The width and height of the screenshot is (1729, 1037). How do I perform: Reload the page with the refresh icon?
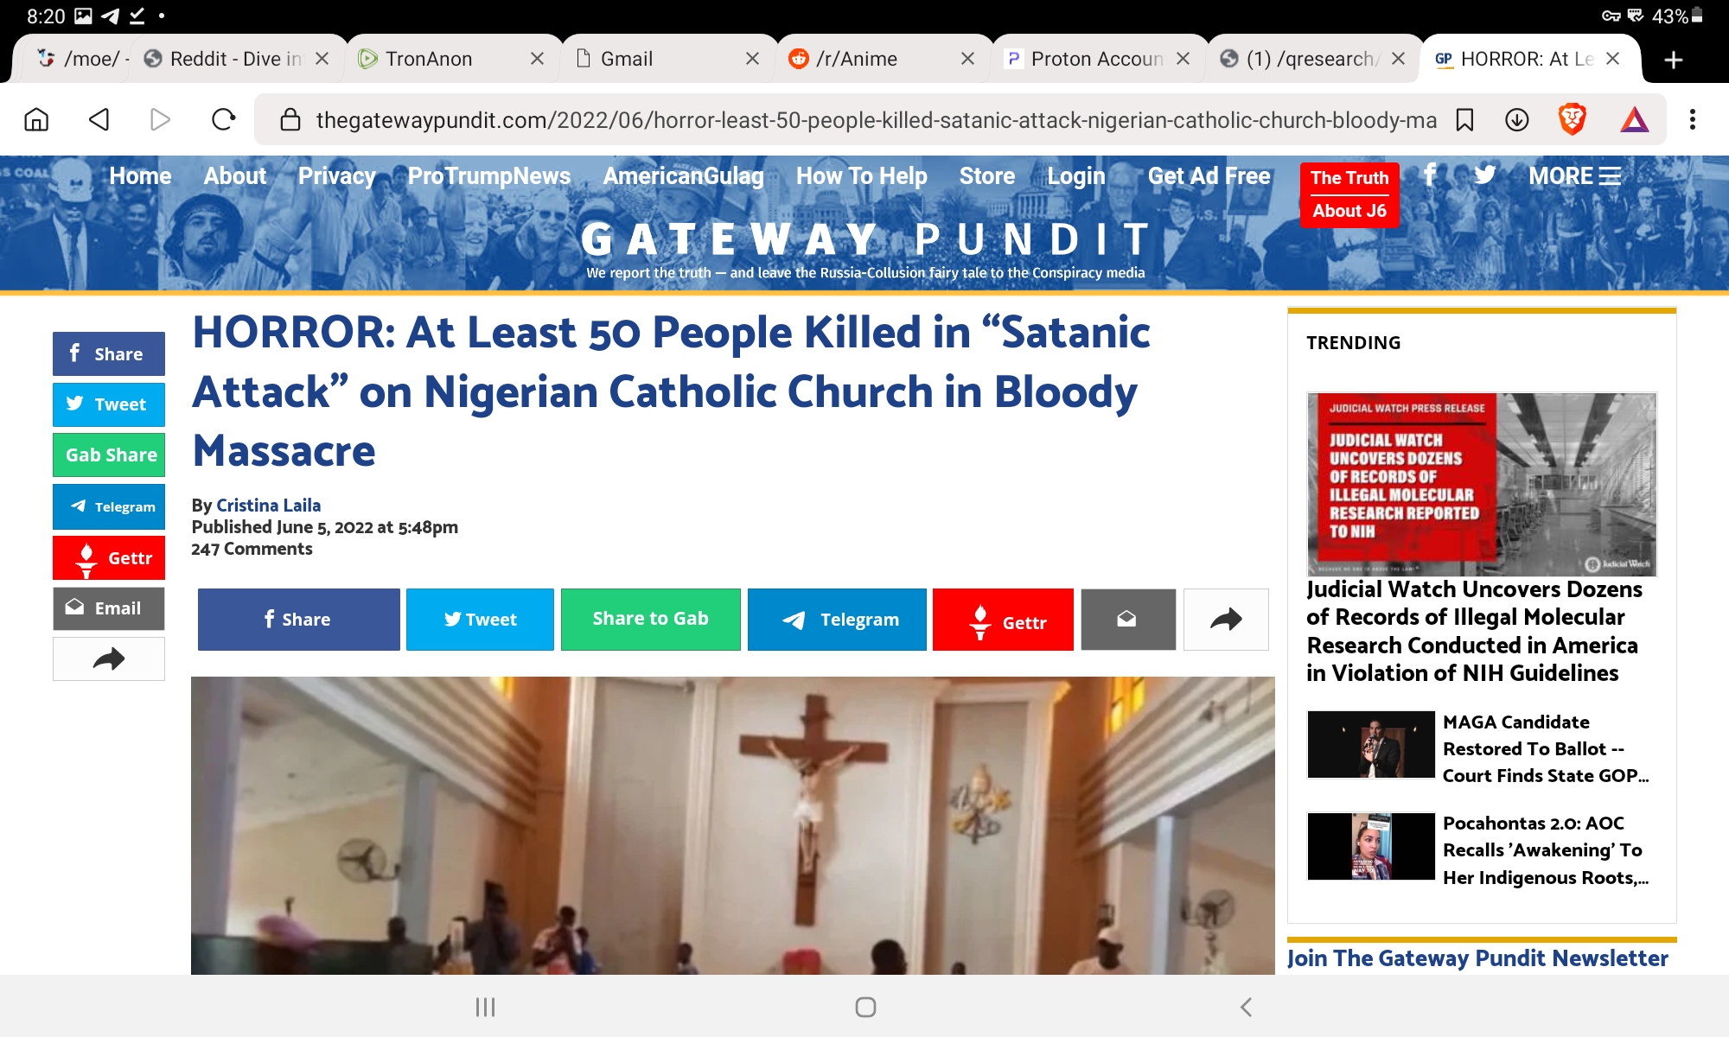(x=223, y=119)
